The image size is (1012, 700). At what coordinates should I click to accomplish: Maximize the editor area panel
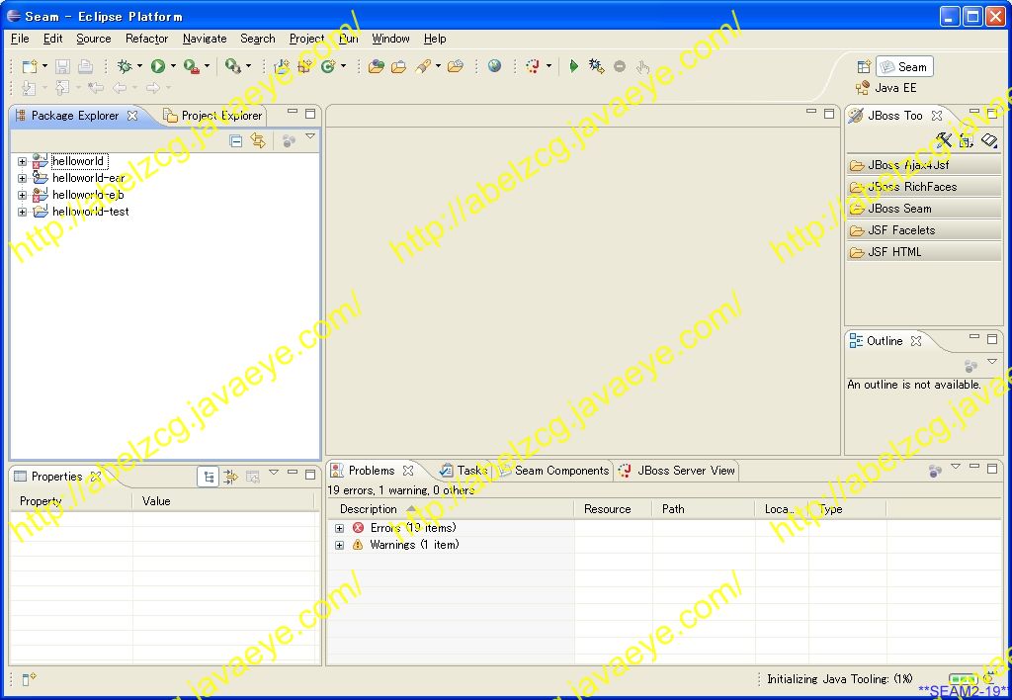829,114
